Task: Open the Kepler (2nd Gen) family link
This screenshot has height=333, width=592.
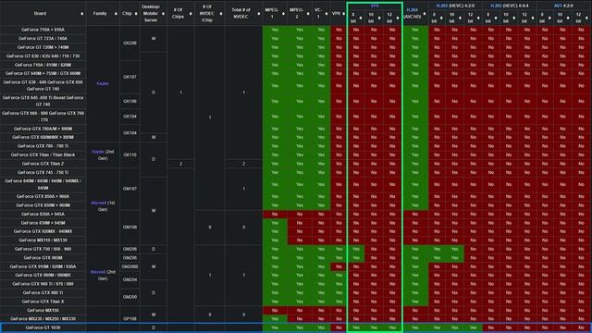Action: pos(98,152)
